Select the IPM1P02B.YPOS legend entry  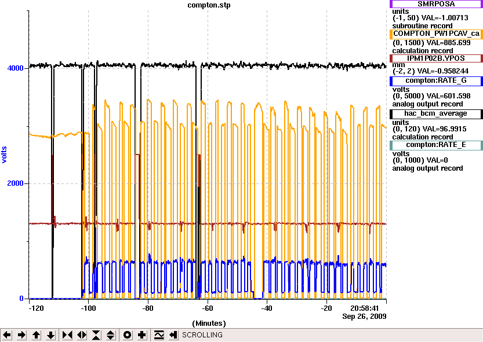tap(436, 58)
